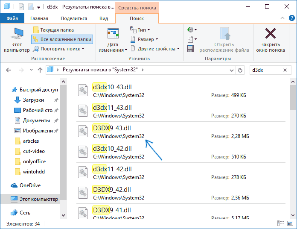Viewport: 297px width, 229px height.
Task: Select d3dx10_43.dll file icon
Action: click(83, 91)
